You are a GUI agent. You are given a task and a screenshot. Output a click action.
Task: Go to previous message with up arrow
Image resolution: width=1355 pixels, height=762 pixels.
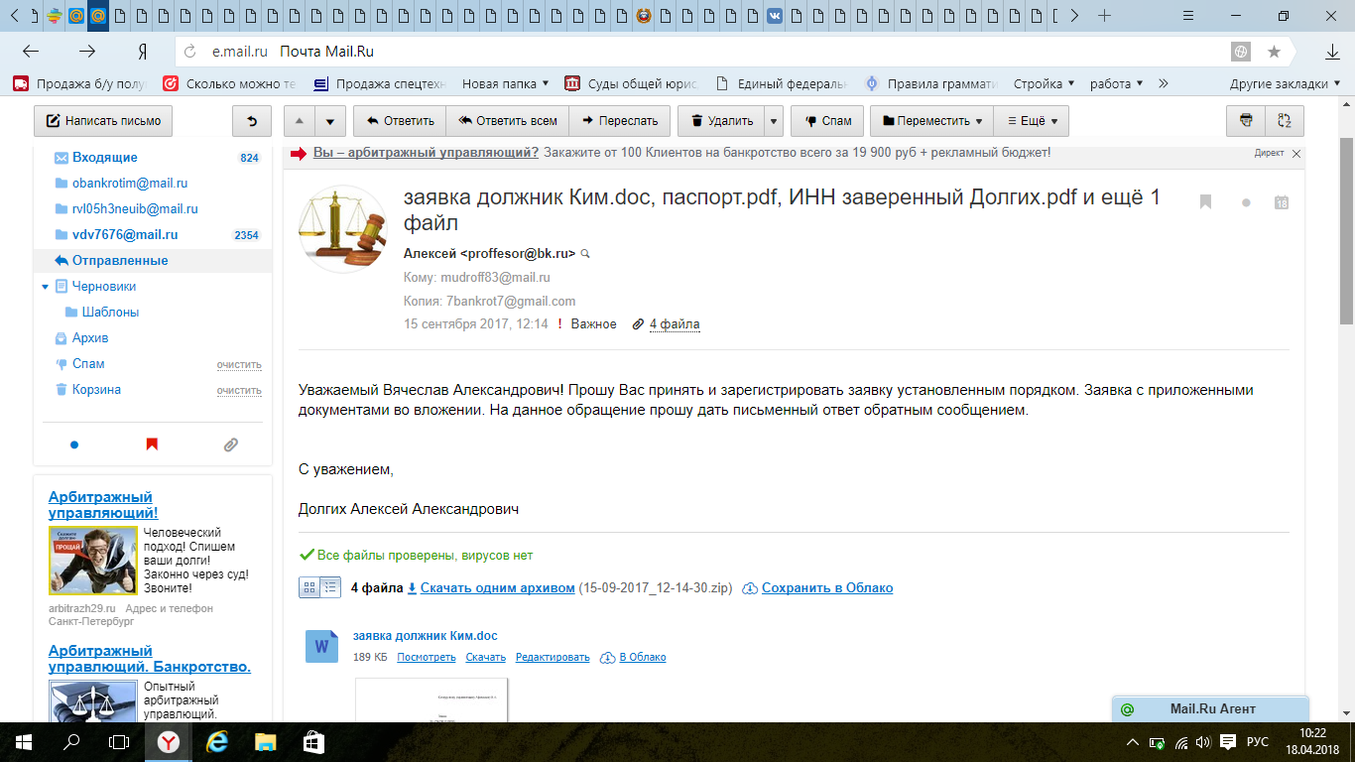click(300, 121)
